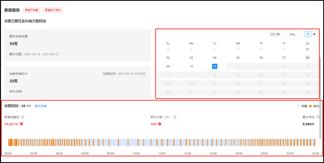
Task: Click help icon next to 最长丢失
Action: (316, 117)
